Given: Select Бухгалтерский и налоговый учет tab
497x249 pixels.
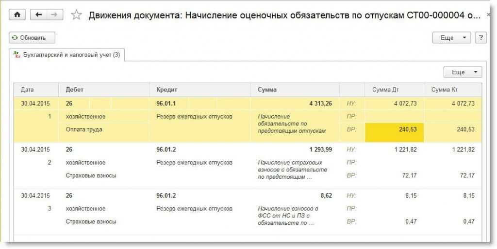Looking at the screenshot, I should coord(67,55).
